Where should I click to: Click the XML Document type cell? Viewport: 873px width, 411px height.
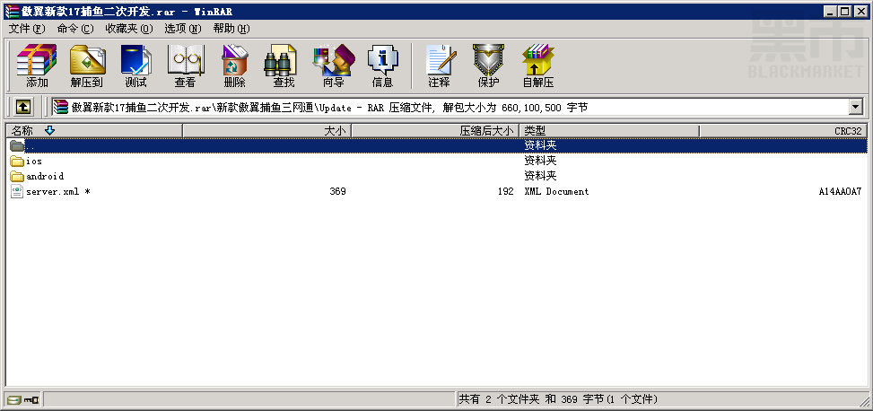tap(556, 191)
